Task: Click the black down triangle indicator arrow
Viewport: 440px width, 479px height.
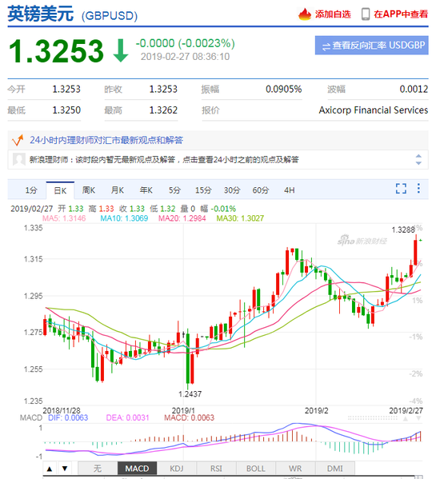Action: (65, 469)
